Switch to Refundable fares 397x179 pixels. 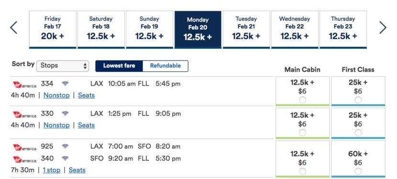point(165,66)
